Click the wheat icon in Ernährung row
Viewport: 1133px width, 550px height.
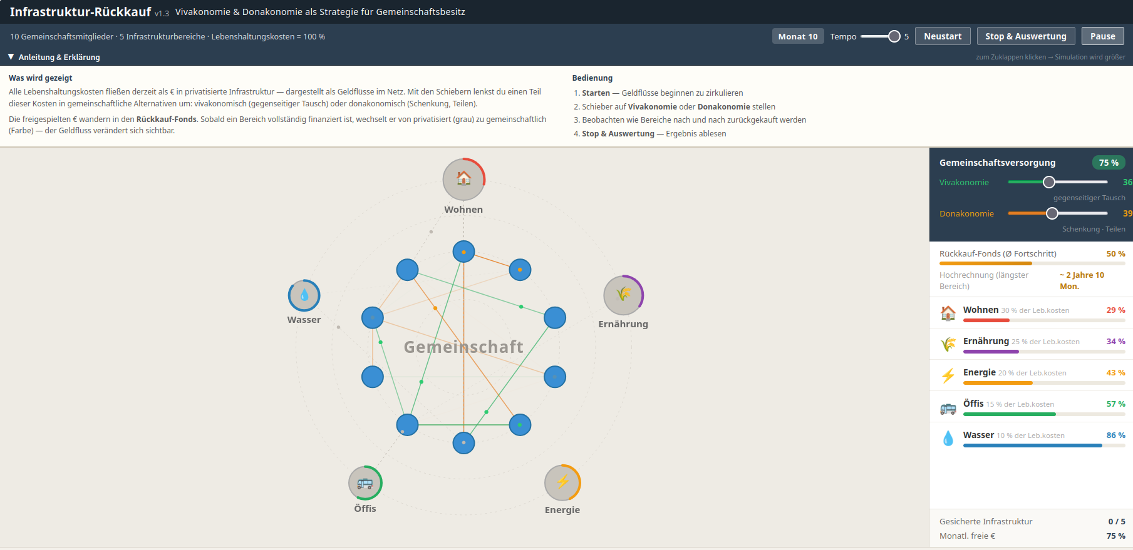tap(948, 344)
